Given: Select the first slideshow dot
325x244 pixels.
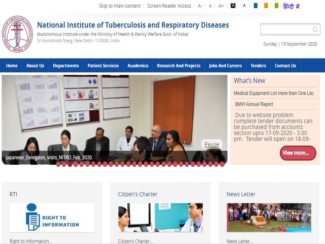Looking at the screenshot, I should [x=58, y=164].
